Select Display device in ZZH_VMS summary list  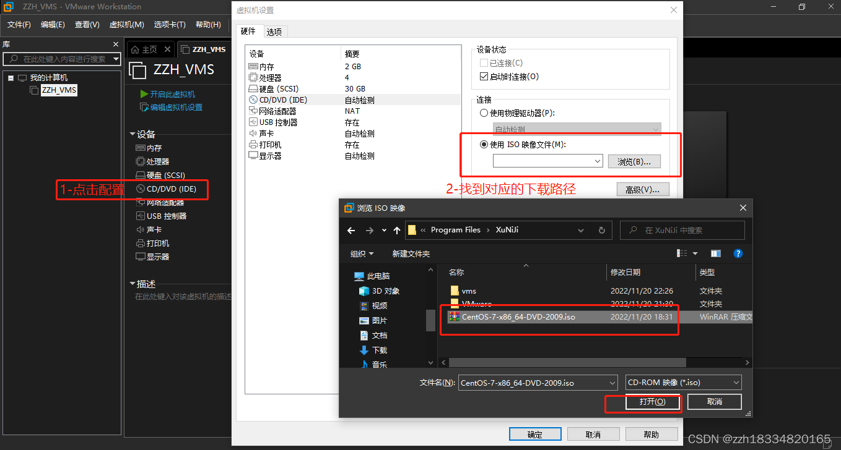[152, 257]
